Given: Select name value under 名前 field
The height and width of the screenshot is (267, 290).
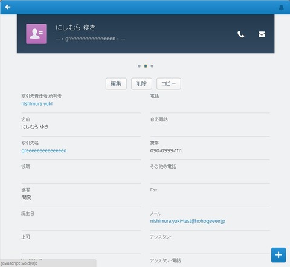Looking at the screenshot, I should click(35, 127).
